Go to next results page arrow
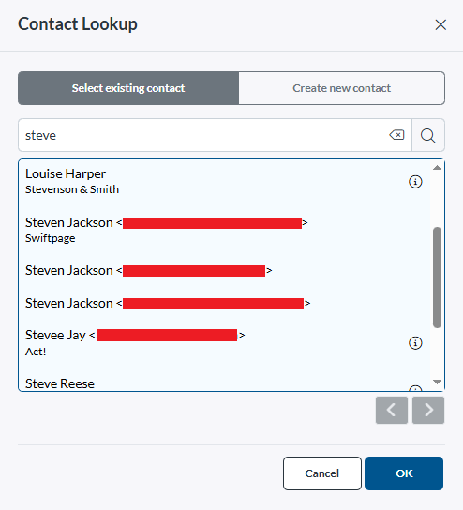 [428, 410]
